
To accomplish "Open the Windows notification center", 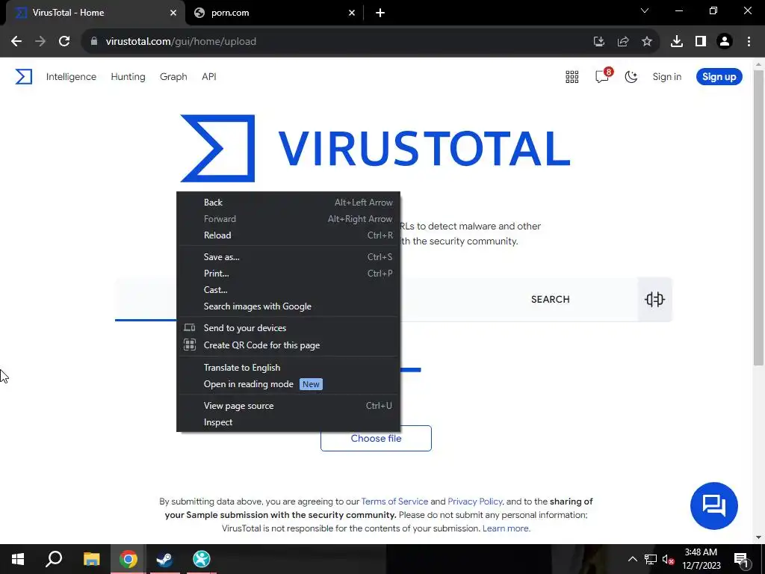I will 741,559.
